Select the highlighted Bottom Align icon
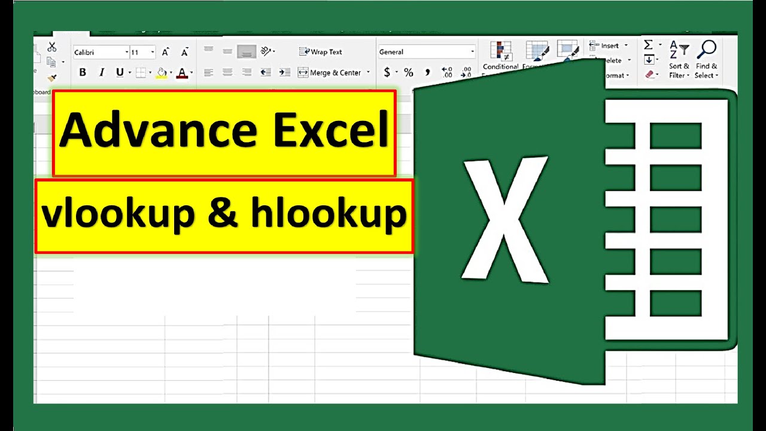Viewport: 766px width, 431px height. coord(247,52)
